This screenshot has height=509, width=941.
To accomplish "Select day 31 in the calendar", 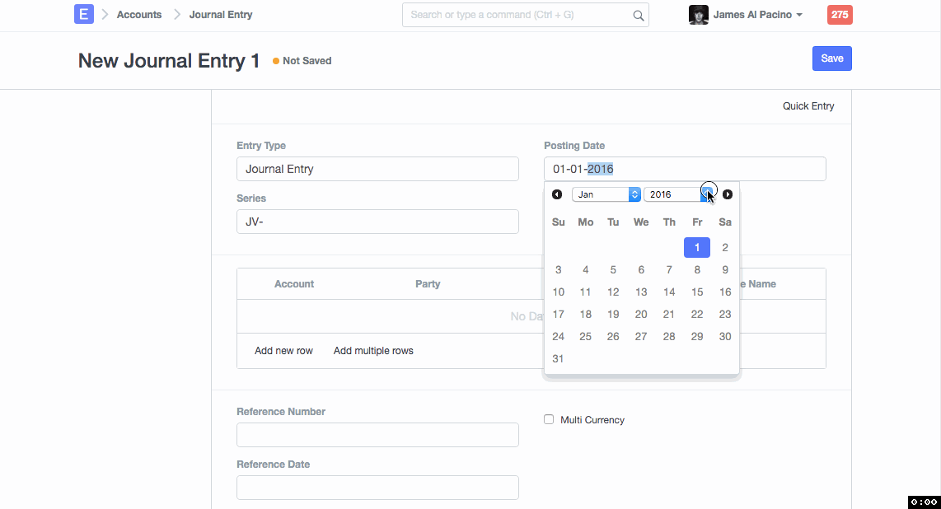I will tap(558, 358).
